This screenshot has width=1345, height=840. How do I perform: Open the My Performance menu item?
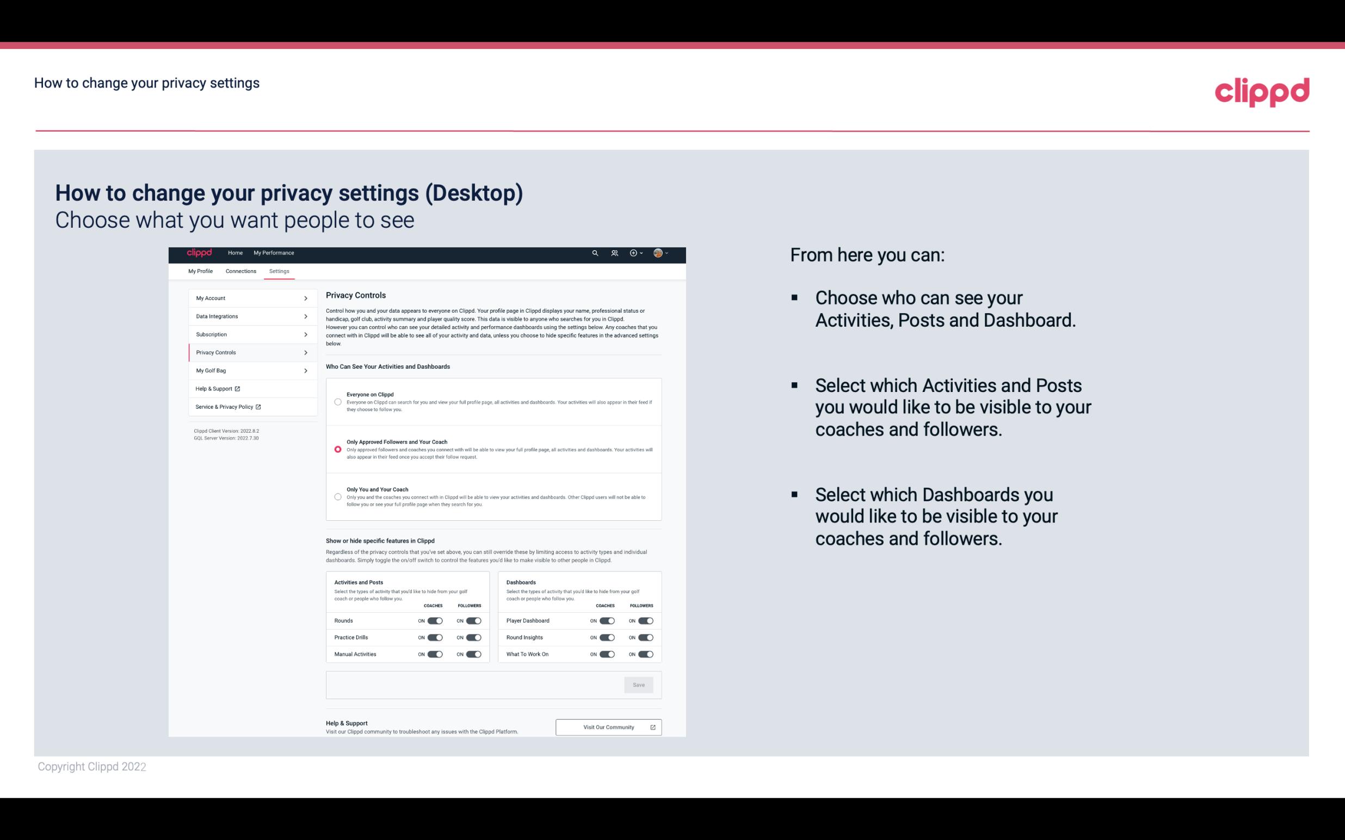coord(274,253)
